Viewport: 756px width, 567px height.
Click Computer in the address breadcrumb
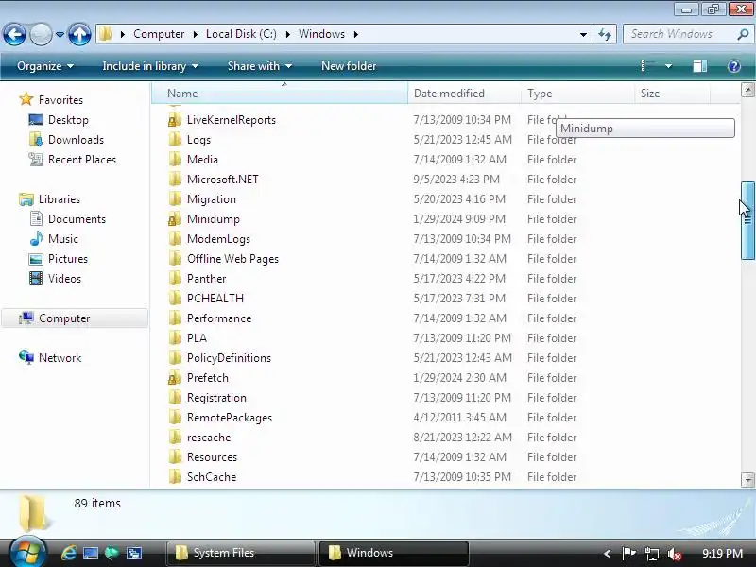coord(159,34)
